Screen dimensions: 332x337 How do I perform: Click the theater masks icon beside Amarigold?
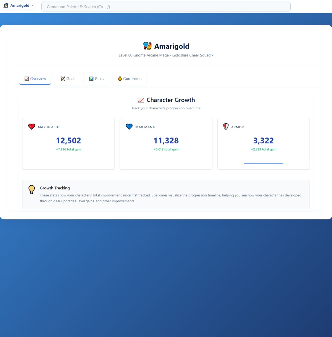point(147,46)
